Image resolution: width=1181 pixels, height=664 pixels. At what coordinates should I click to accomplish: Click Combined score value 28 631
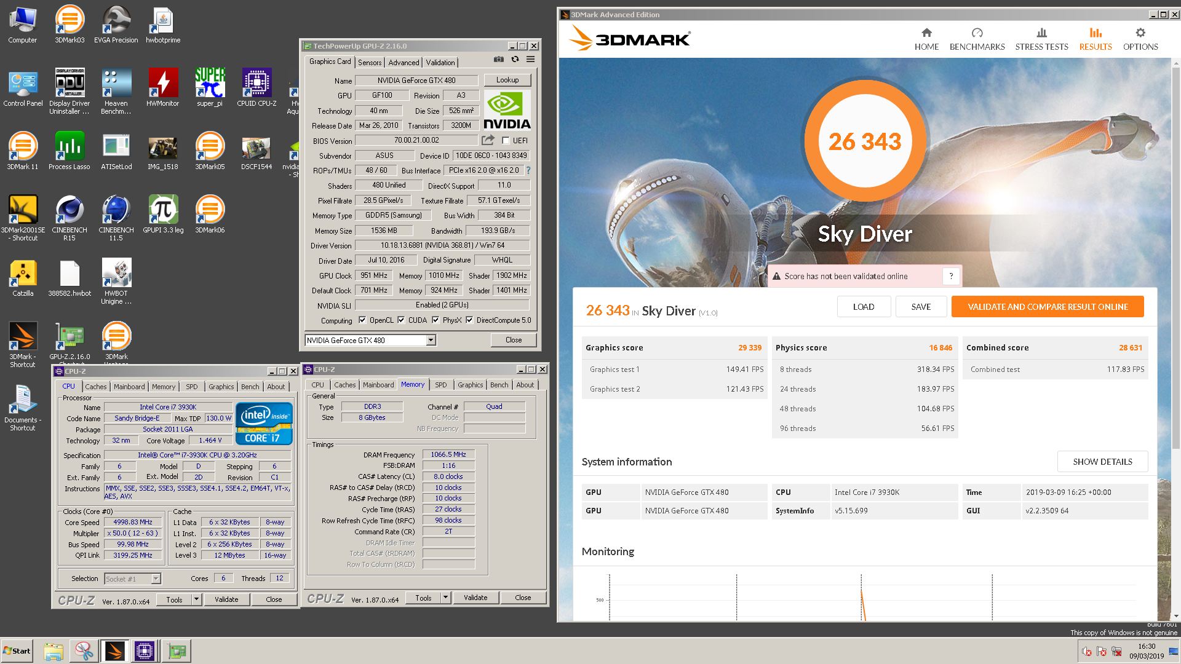pos(1131,347)
